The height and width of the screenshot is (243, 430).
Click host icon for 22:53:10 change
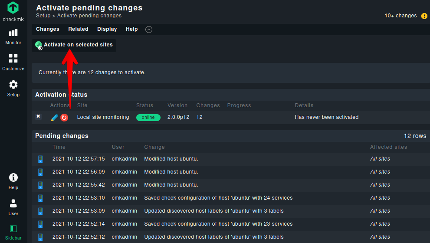pyautogui.click(x=40, y=198)
